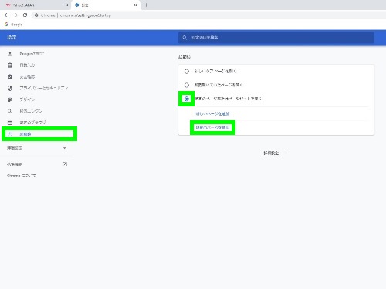Viewport: 386px width, 289px height.
Task: Close the Yahoo! JAPAN tab
Action: (66, 5)
